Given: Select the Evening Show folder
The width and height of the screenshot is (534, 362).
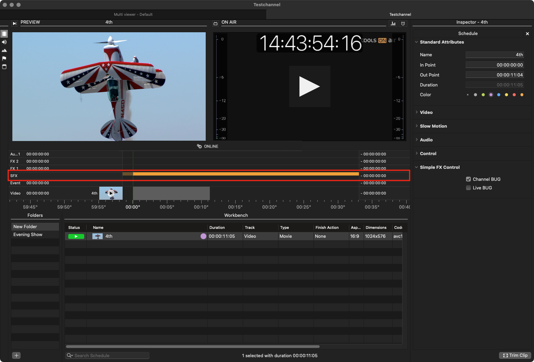Looking at the screenshot, I should pos(35,234).
